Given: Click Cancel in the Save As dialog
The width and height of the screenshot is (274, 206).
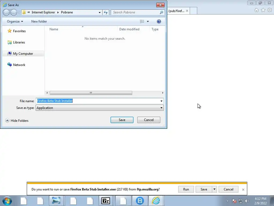Looking at the screenshot, I should point(149,120).
